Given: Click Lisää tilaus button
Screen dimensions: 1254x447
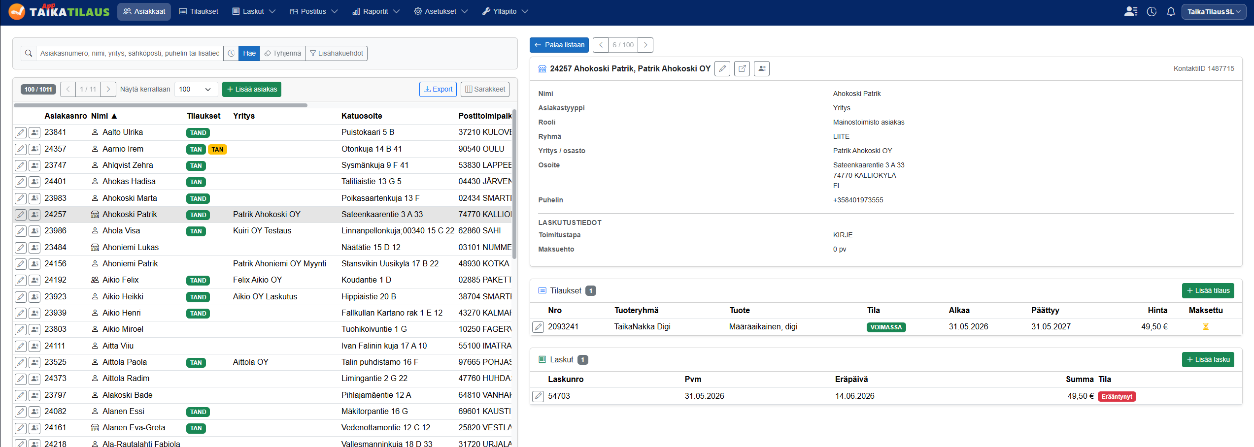Looking at the screenshot, I should tap(1208, 290).
